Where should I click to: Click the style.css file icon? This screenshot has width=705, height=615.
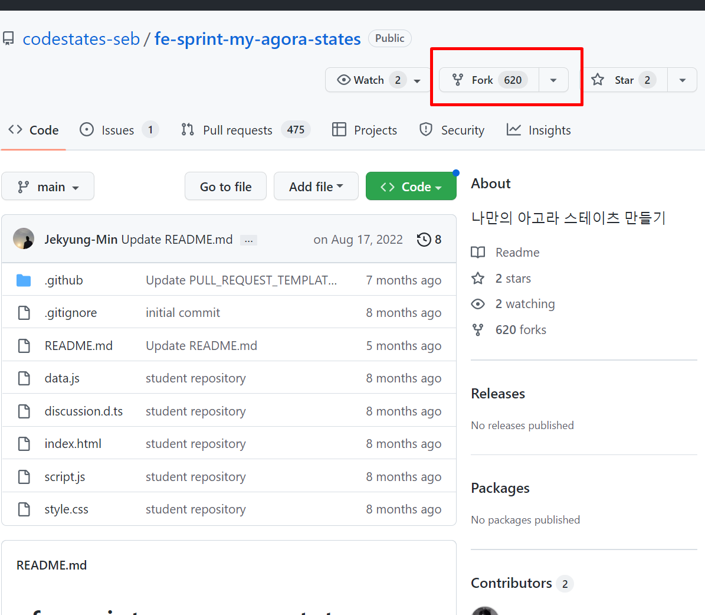pos(24,509)
